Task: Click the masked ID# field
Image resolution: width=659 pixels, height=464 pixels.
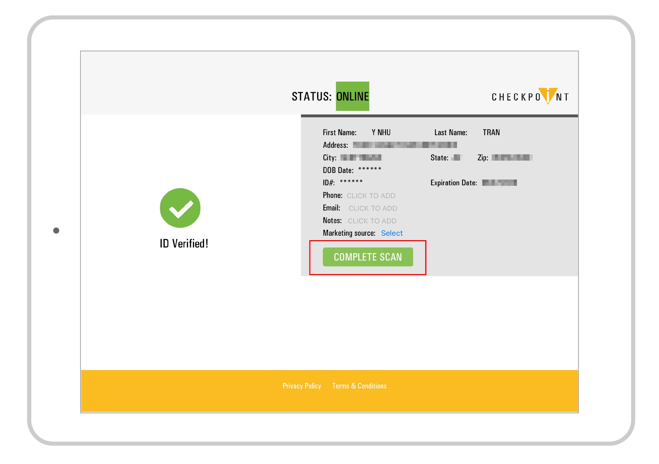Action: [351, 182]
